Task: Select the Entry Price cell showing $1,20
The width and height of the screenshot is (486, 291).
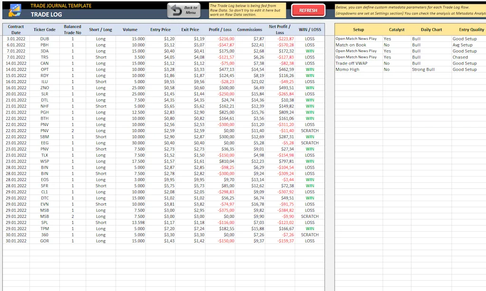Action: click(x=160, y=38)
